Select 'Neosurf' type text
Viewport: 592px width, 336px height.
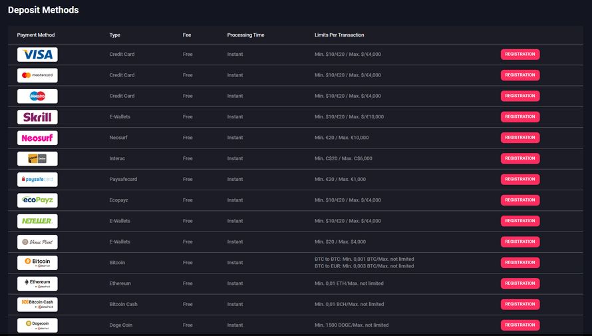coord(118,138)
